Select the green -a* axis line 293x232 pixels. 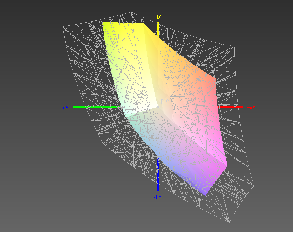[97, 107]
